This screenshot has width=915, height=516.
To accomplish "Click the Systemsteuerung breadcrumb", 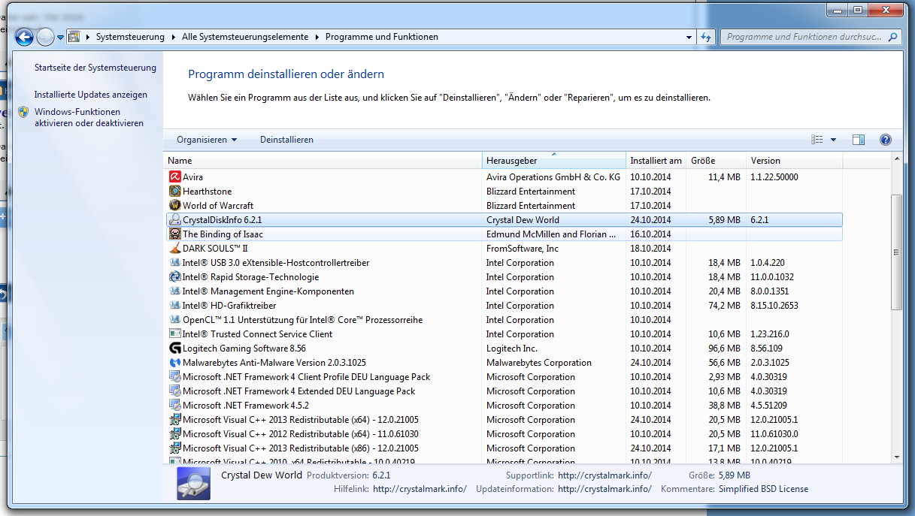I will click(131, 37).
